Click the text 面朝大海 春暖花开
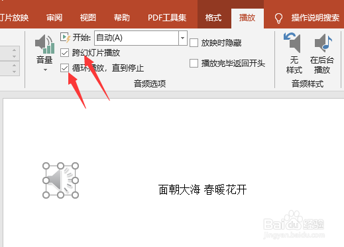Image resolution: width=344 pixels, height=247 pixels. [x=202, y=190]
